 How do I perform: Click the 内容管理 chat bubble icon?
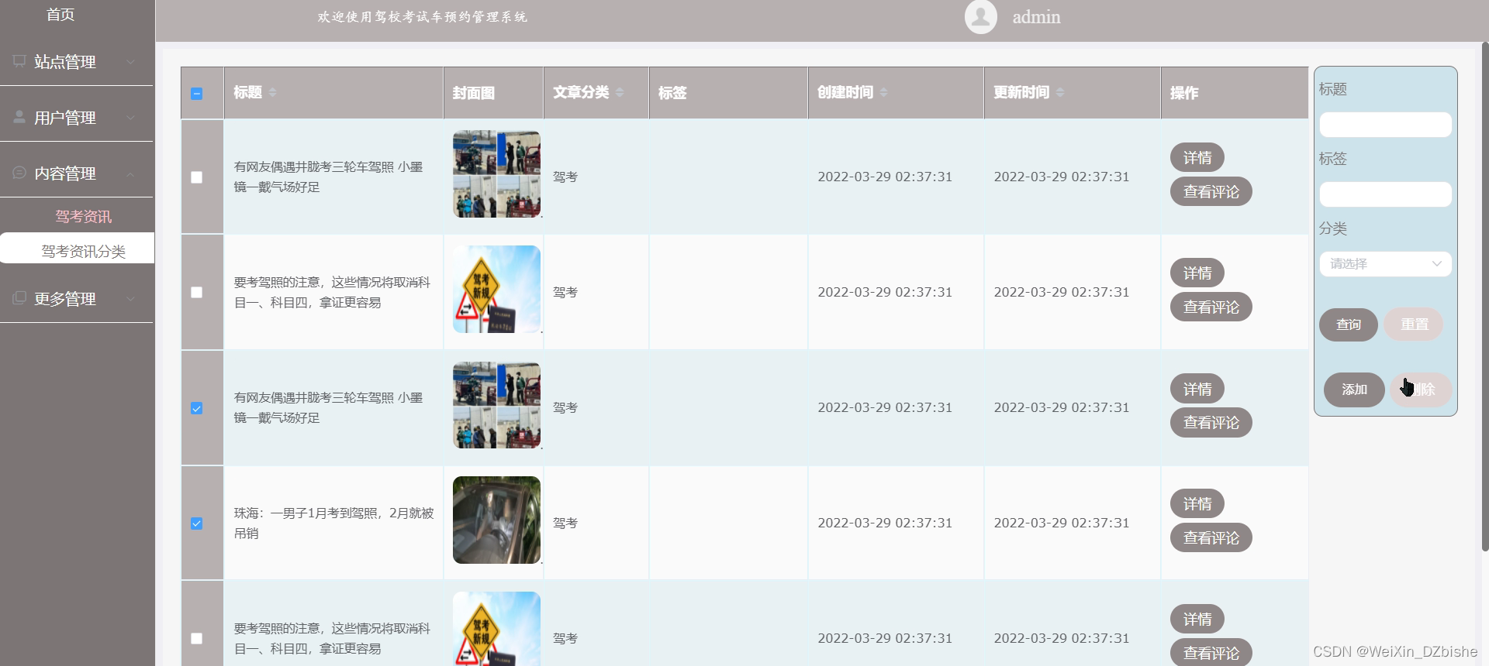point(19,173)
